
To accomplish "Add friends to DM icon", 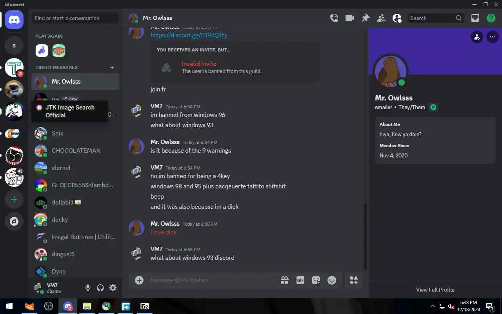I will point(381,18).
